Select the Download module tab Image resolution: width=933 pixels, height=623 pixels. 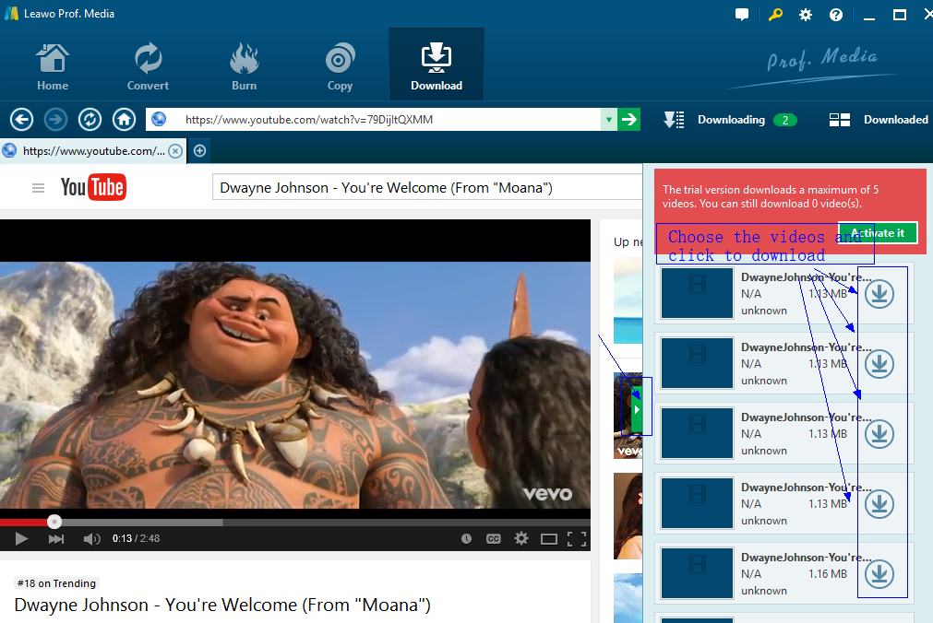[x=437, y=65]
